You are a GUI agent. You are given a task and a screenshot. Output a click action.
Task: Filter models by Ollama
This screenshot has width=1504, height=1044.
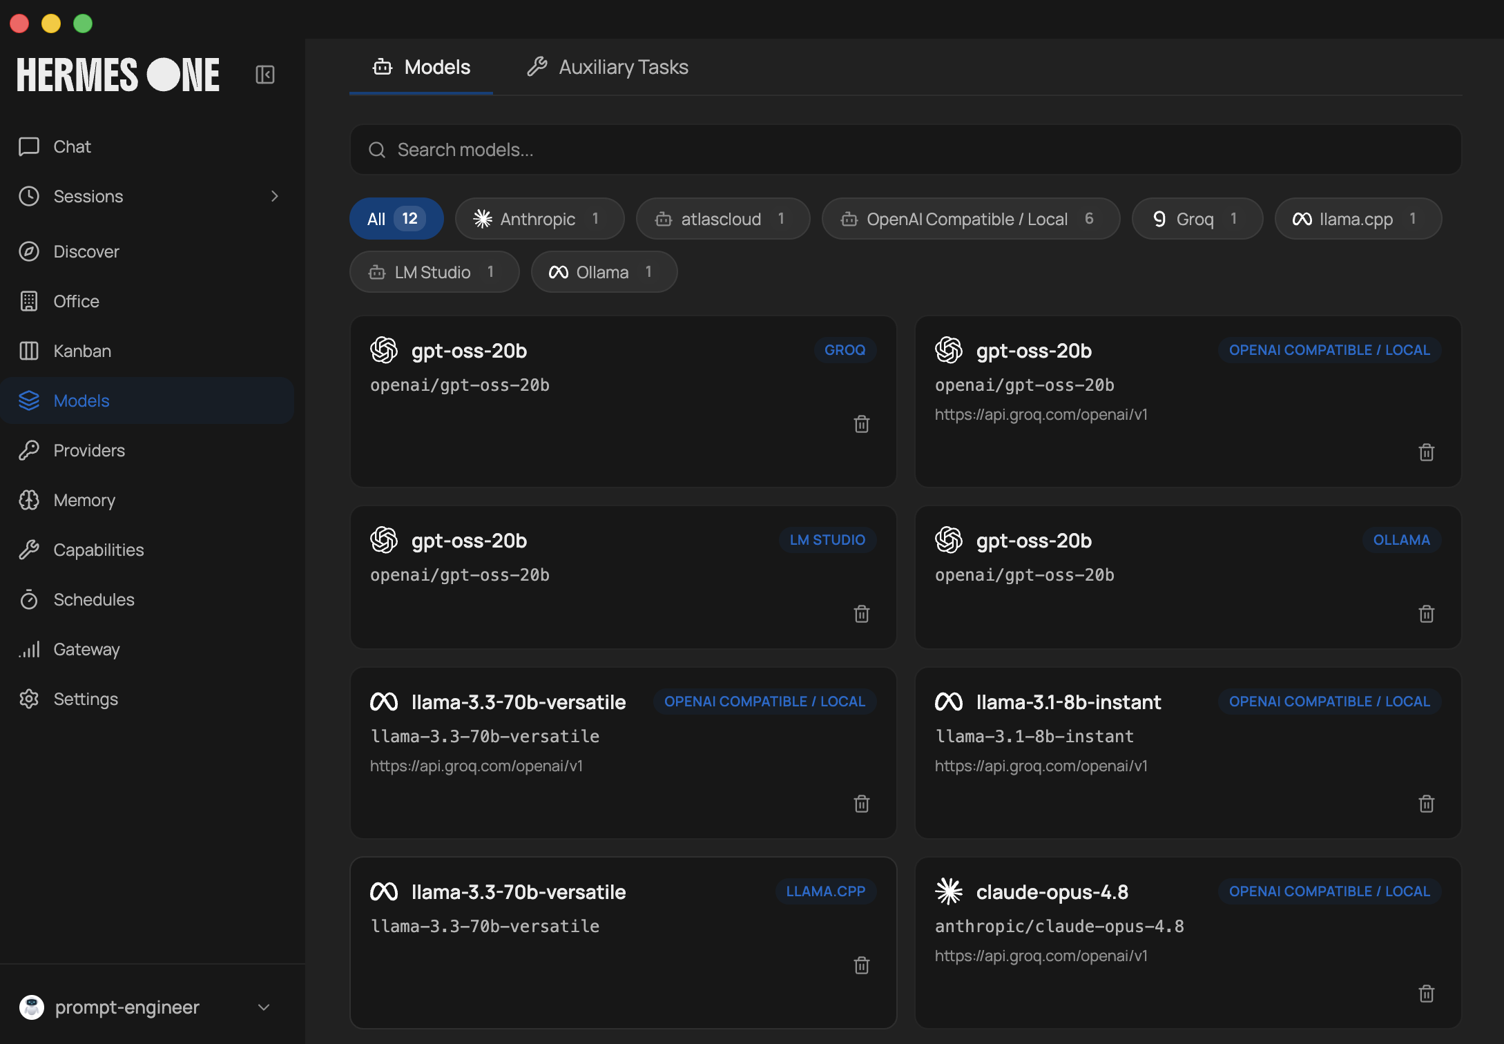(604, 272)
